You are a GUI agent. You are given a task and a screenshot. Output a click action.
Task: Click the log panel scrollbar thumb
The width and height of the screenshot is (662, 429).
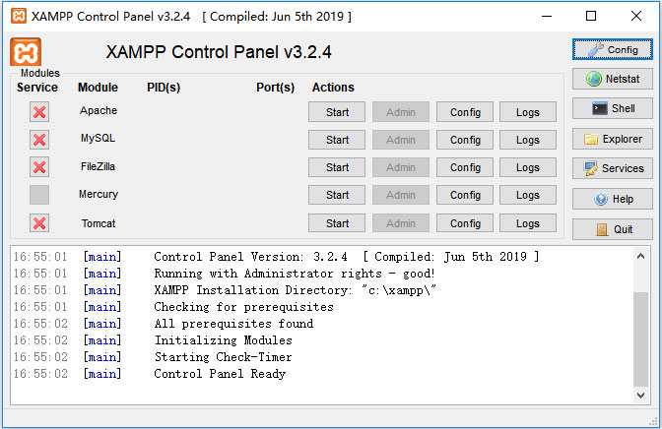click(640, 338)
